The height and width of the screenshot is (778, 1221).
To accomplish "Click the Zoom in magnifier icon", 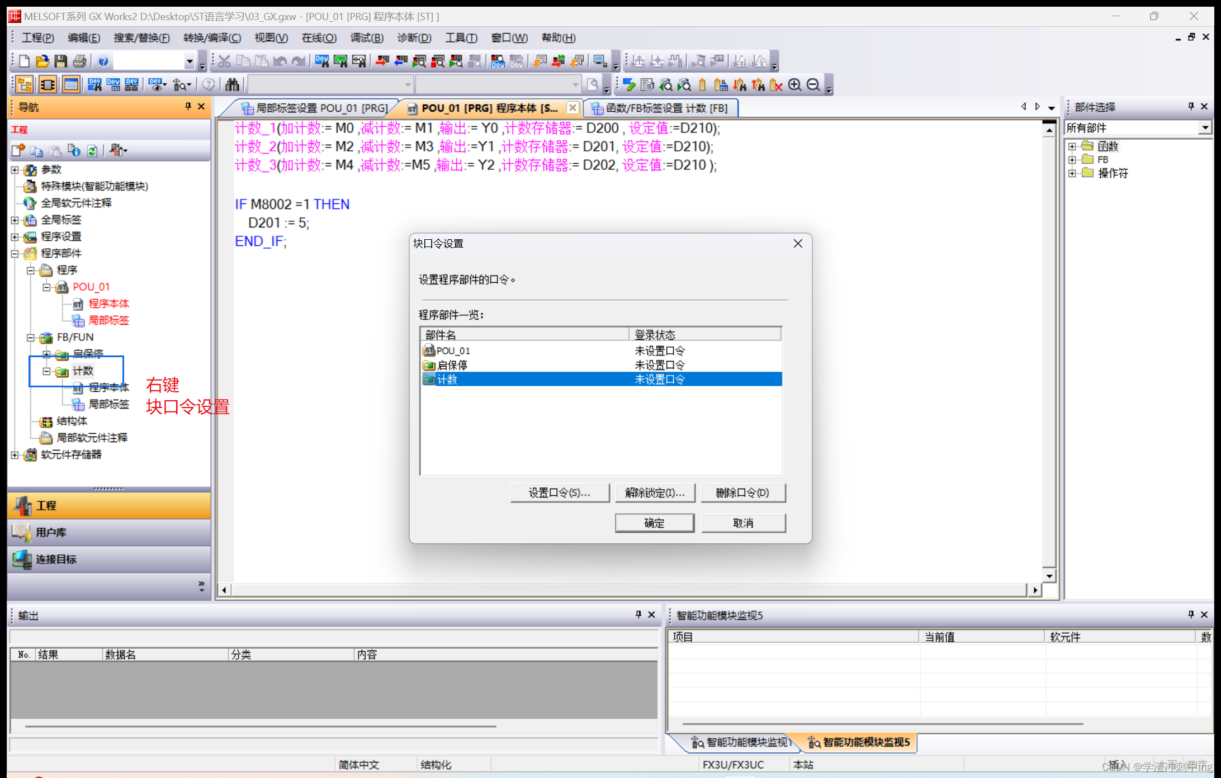I will click(794, 85).
